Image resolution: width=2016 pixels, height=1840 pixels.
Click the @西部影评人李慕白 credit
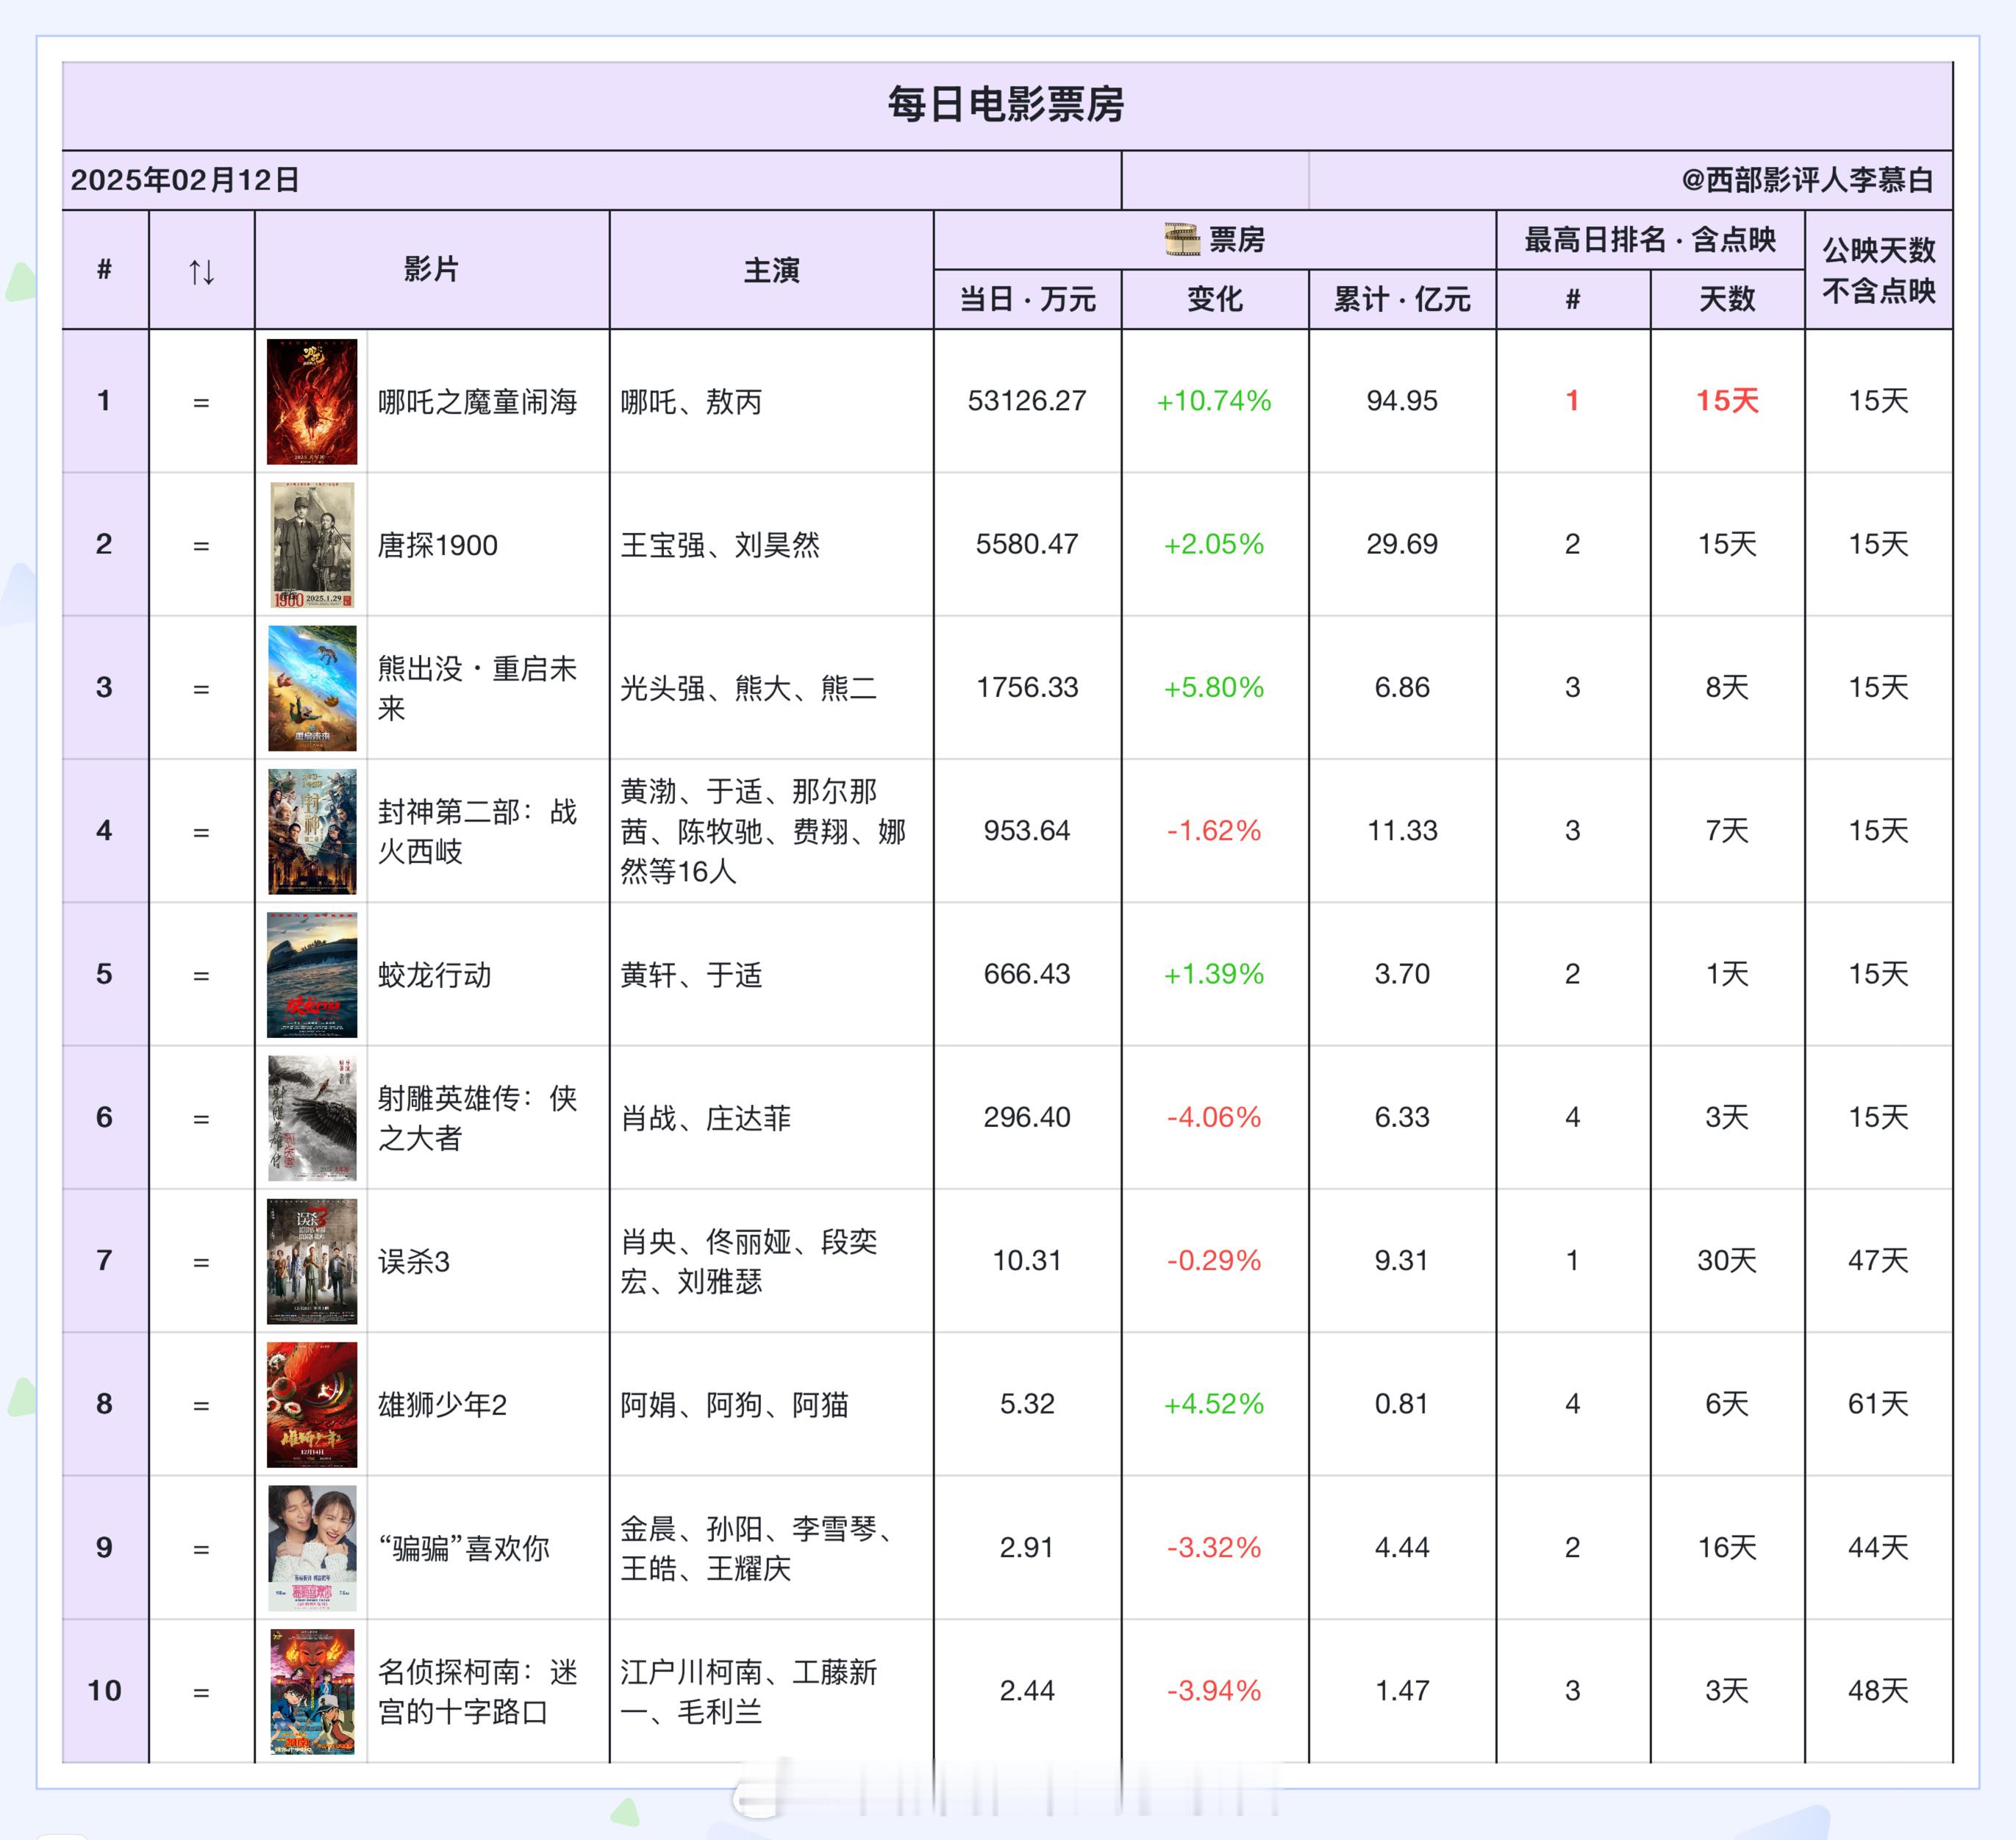pos(1807,180)
